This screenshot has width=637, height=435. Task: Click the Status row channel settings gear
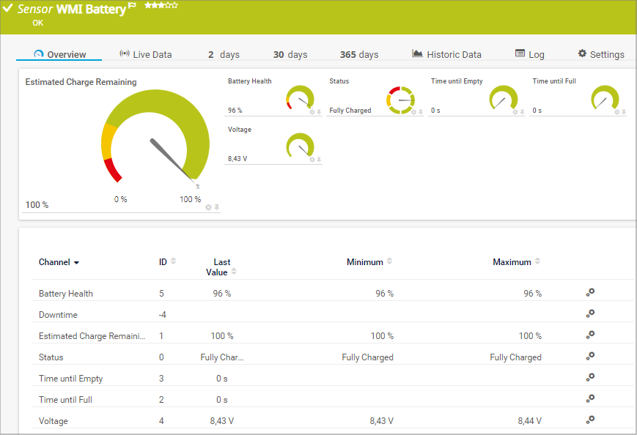point(590,356)
